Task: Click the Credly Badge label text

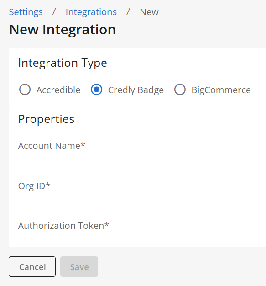Action: click(136, 90)
